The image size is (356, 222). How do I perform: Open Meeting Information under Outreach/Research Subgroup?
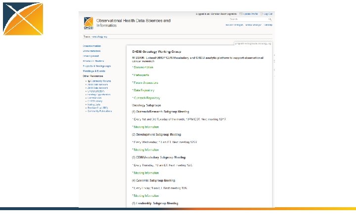point(146,127)
